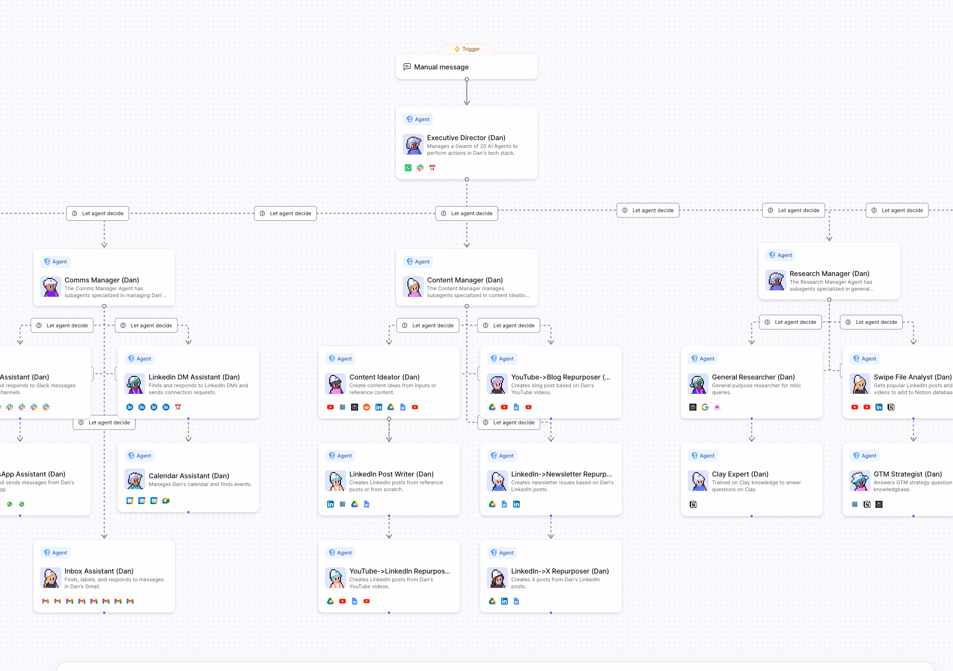
Task: Click the last Gmail icon on Inbox Assistant card
Action: tap(130, 601)
